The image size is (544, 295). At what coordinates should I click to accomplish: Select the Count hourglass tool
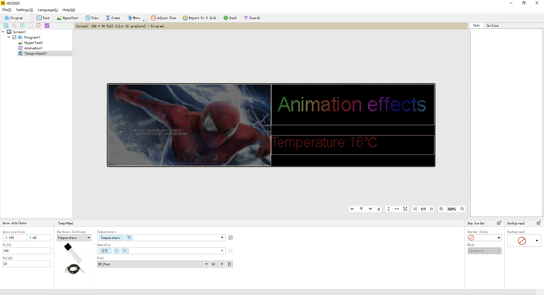(108, 18)
